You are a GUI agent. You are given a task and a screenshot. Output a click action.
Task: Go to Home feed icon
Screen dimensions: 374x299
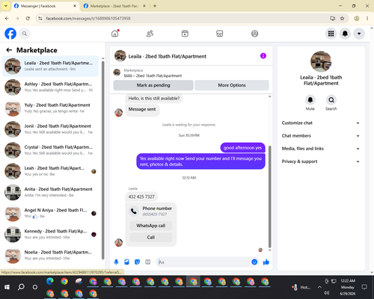tap(115, 34)
